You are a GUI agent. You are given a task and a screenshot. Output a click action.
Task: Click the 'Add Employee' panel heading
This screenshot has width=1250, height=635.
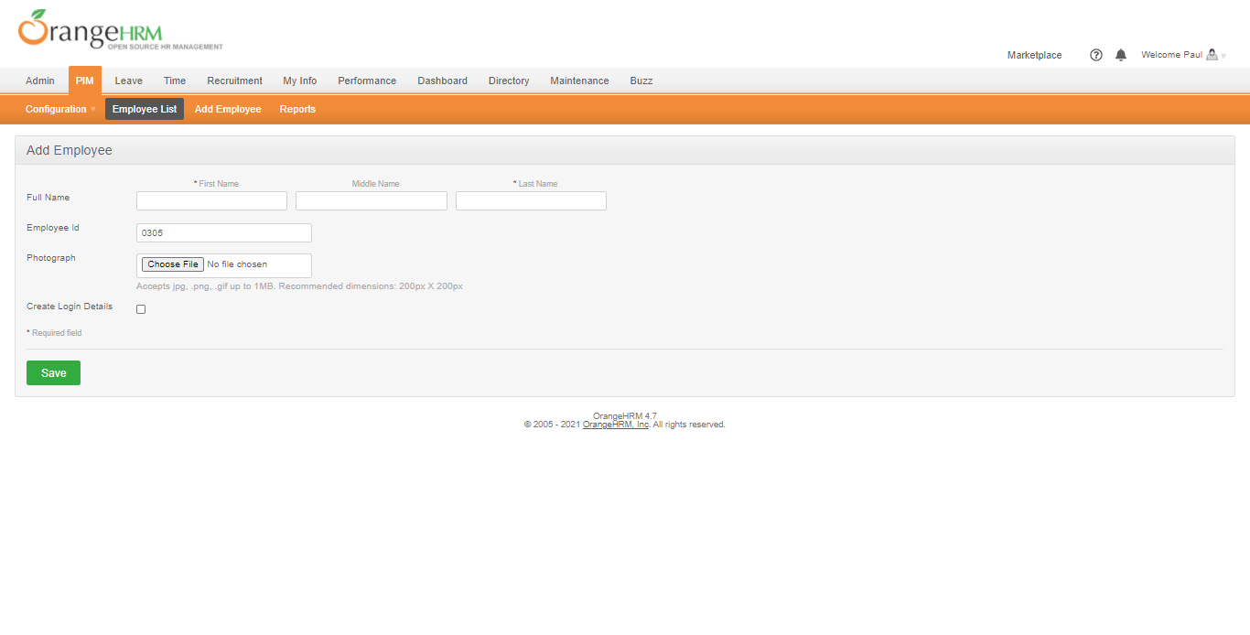point(70,150)
